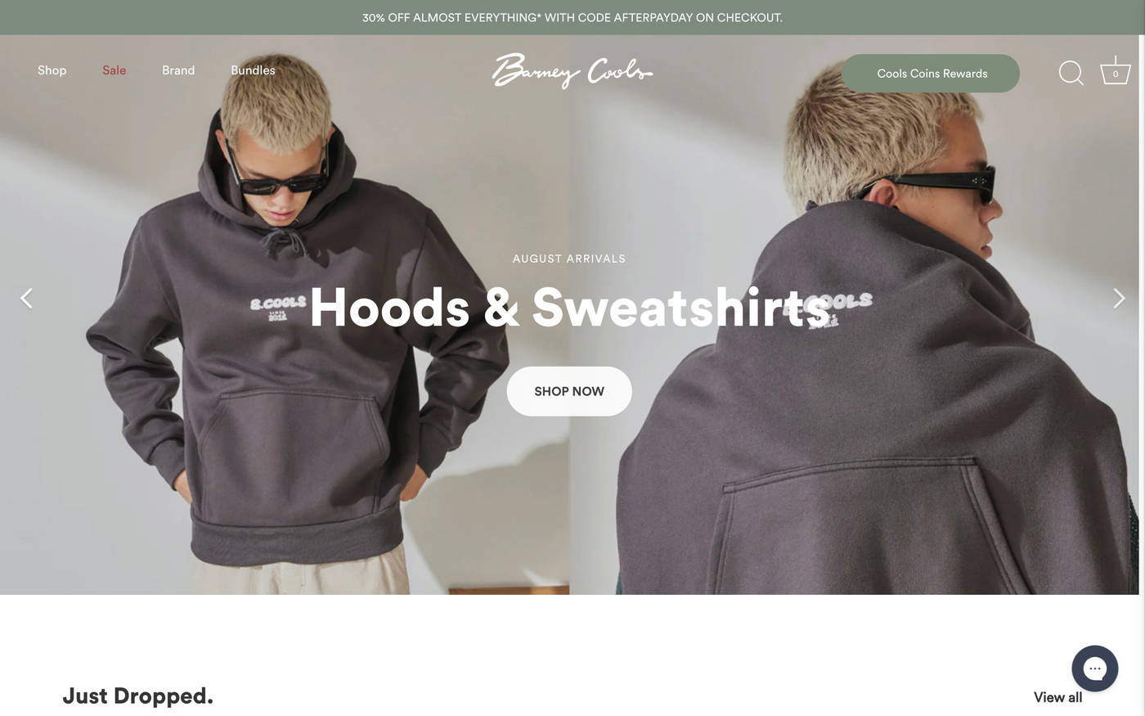Click the August Arrivals label
The height and width of the screenshot is (716, 1145).
pyautogui.click(x=569, y=259)
